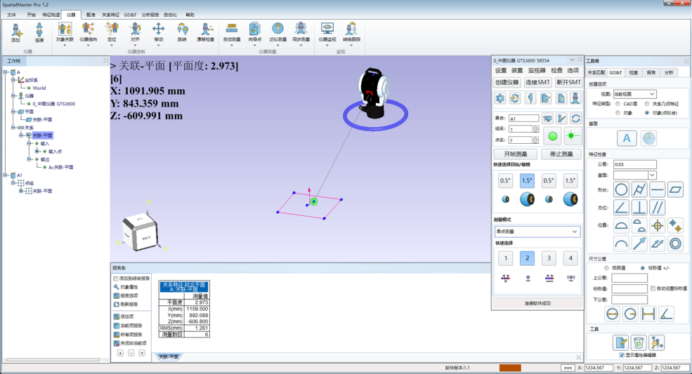
Task: Click the recycle bin icon under 工具
Action: (x=639, y=342)
